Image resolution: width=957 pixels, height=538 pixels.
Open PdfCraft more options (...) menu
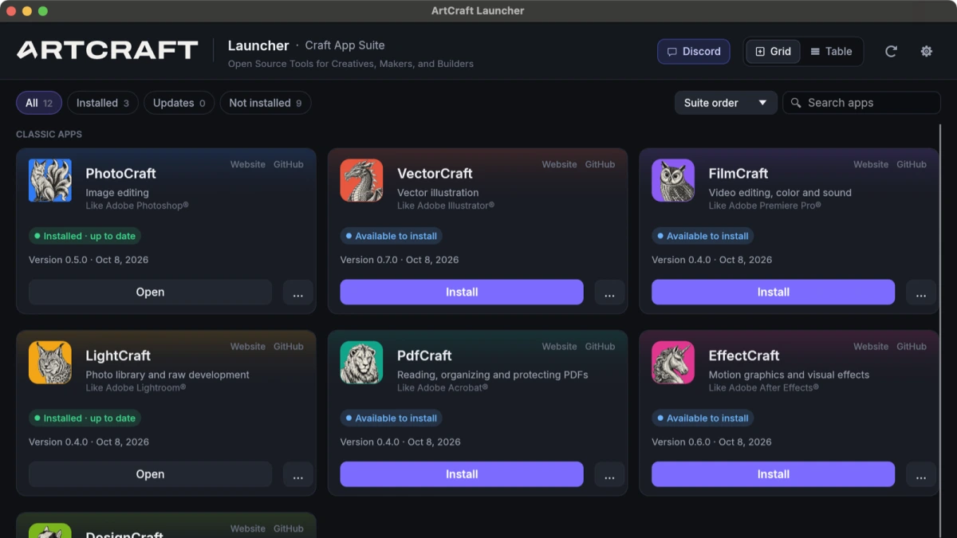coord(609,474)
